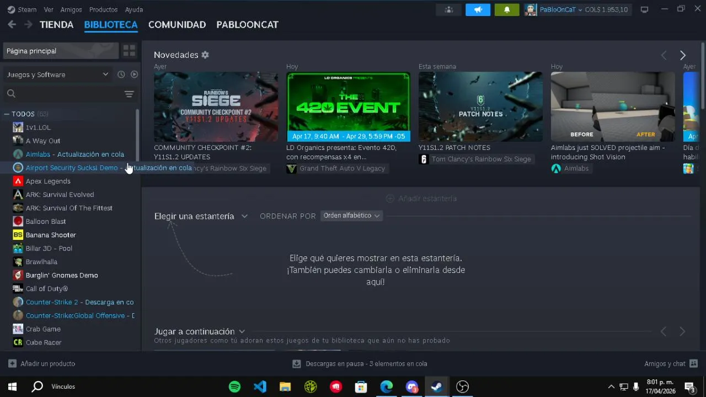Click the Windows Start button
Screen dimensions: 706x397
coord(12,387)
